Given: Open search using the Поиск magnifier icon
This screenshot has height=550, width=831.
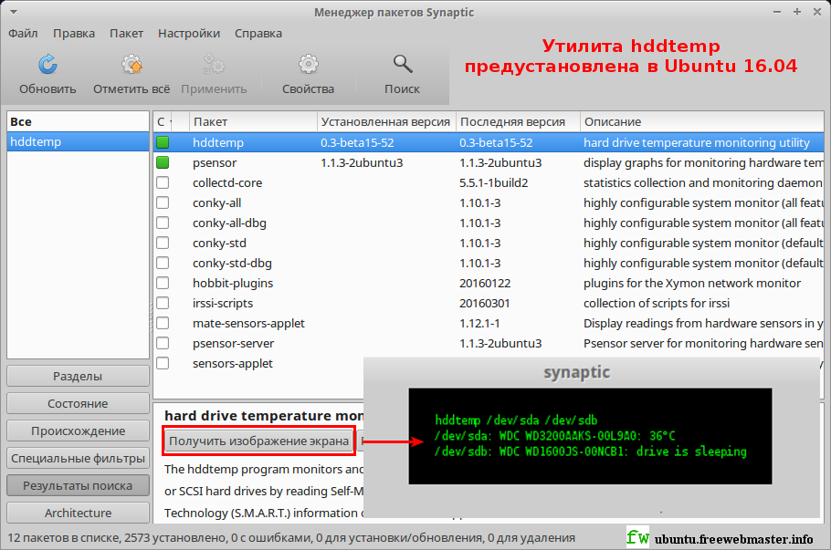Looking at the screenshot, I should (x=402, y=65).
